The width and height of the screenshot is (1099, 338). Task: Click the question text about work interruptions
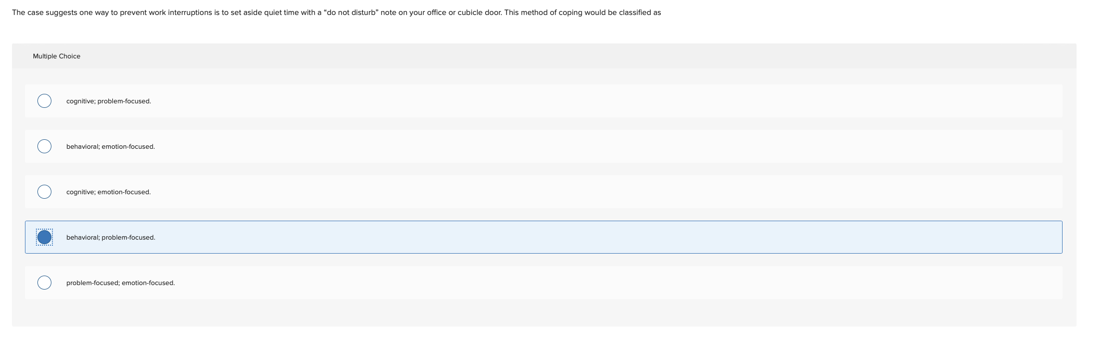337,12
